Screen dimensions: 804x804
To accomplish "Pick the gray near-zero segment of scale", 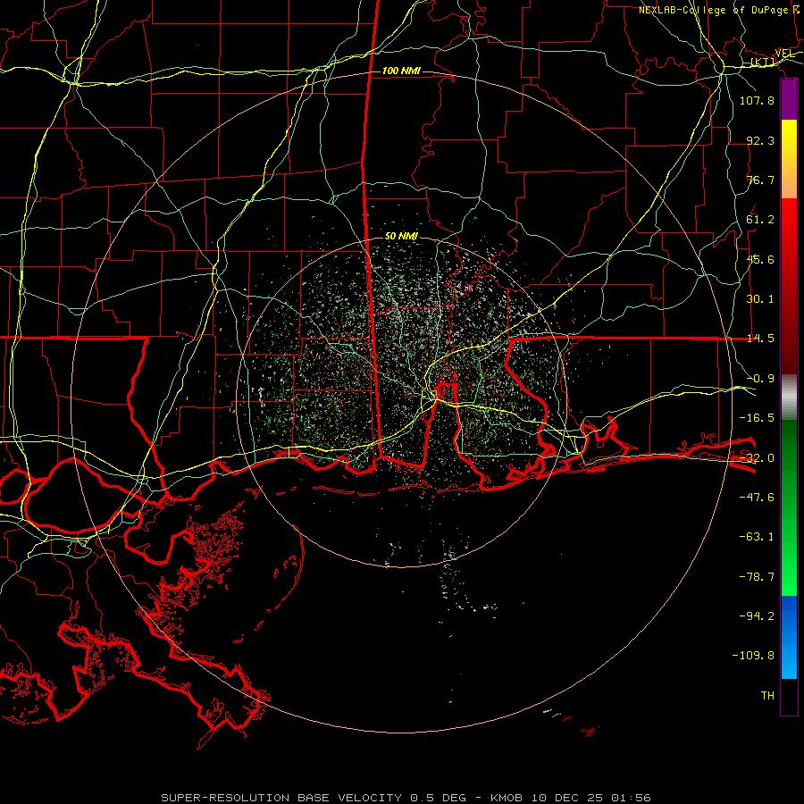I will (789, 398).
